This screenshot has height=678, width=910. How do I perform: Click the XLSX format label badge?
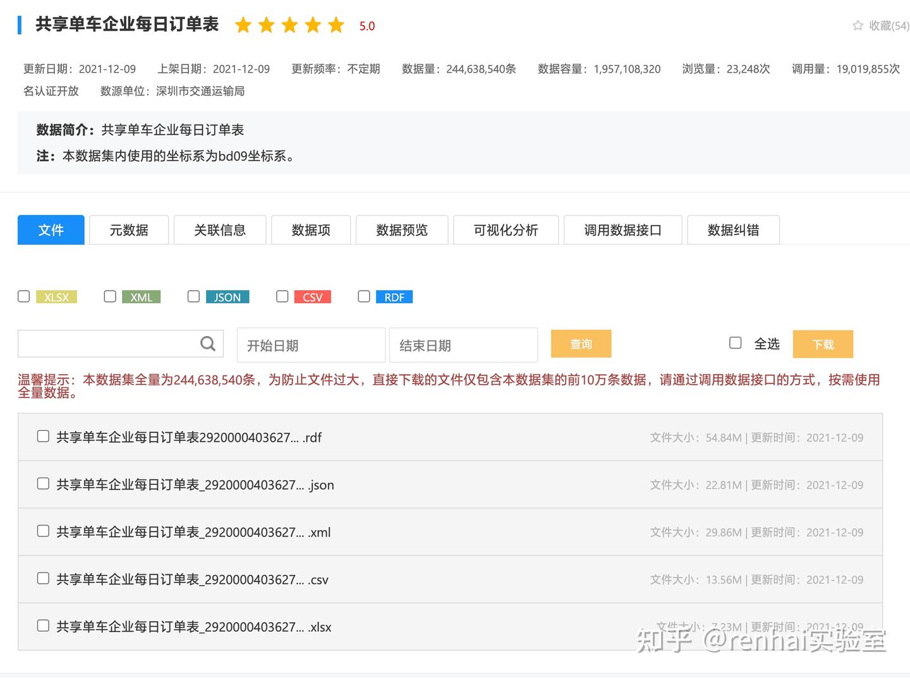pyautogui.click(x=57, y=296)
